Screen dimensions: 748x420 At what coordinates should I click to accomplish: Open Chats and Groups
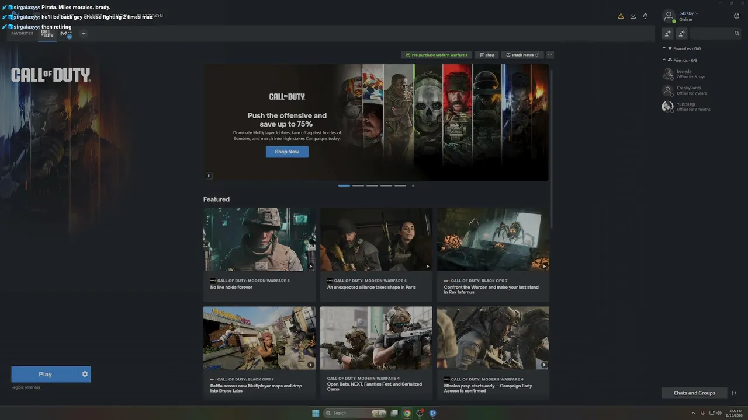[694, 393]
